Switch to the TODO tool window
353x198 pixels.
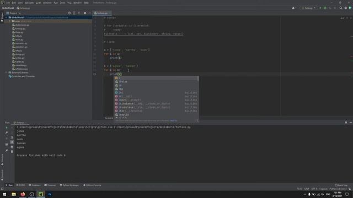pyautogui.click(x=21, y=185)
